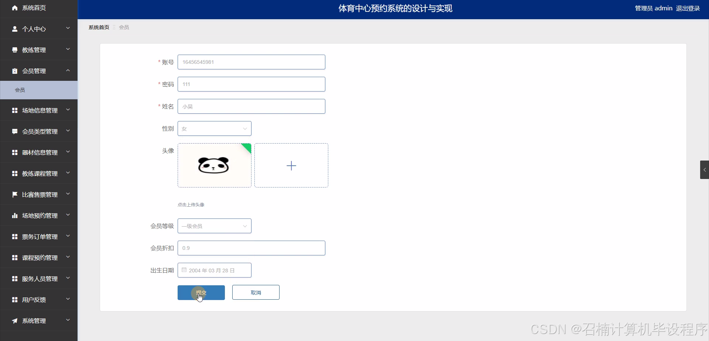709x341 pixels.
Task: Click the 器材信息管理 sidebar icon
Action: click(14, 152)
